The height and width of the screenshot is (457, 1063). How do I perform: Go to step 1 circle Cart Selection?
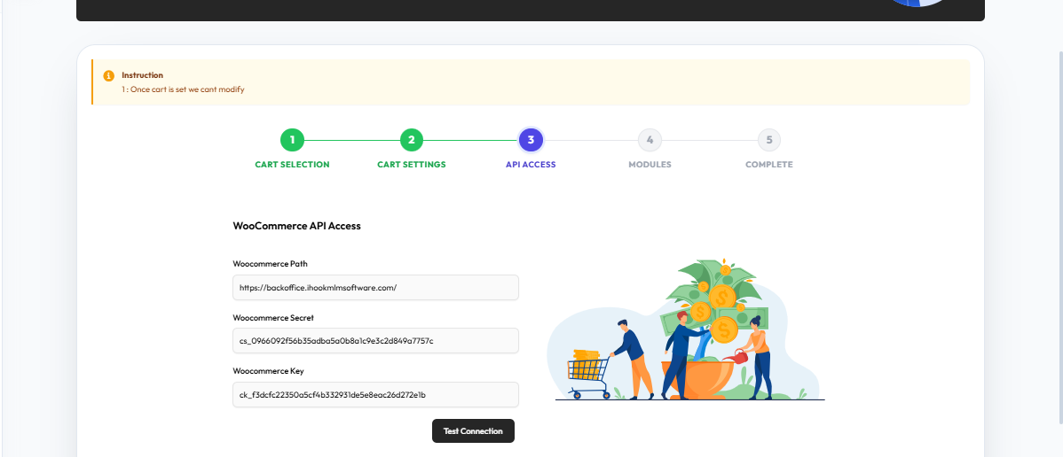click(292, 140)
